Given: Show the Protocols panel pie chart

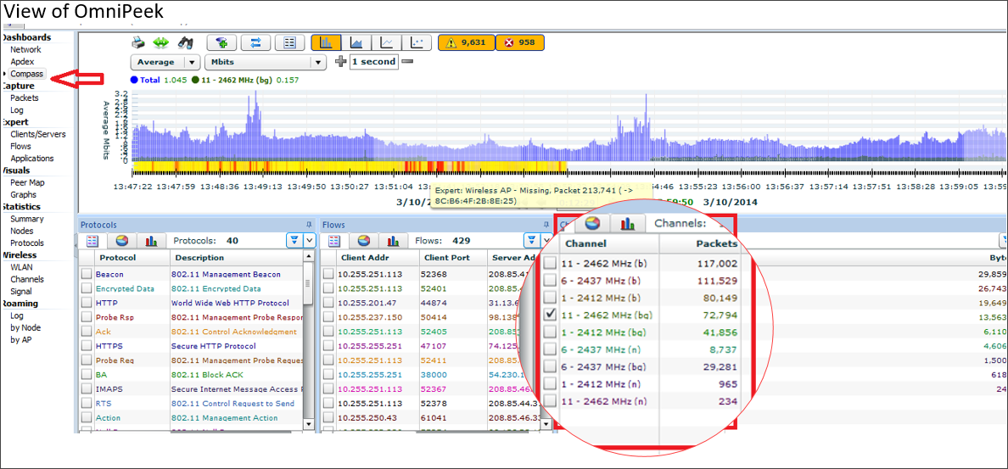Looking at the screenshot, I should click(x=120, y=241).
